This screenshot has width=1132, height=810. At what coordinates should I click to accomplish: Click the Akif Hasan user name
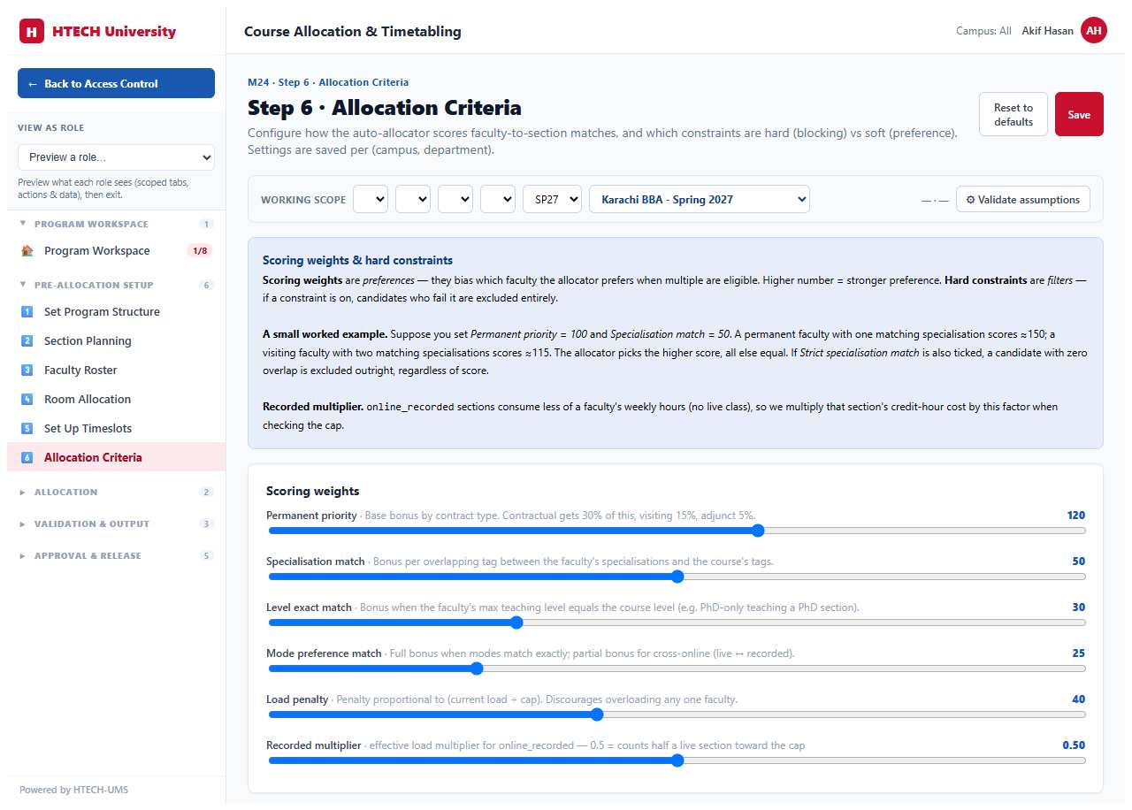pyautogui.click(x=1047, y=31)
